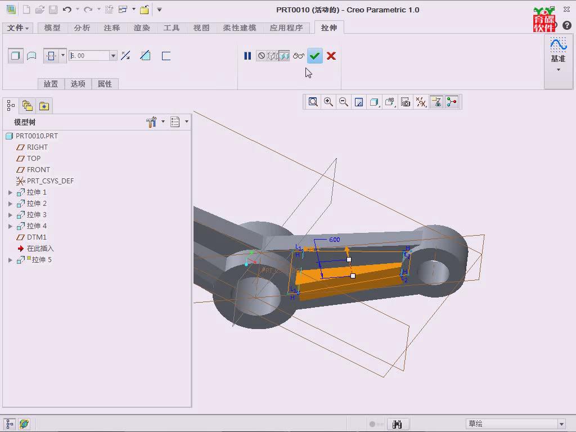This screenshot has width=576, height=432.
Task: Open the 放置 placement panel
Action: click(x=51, y=84)
